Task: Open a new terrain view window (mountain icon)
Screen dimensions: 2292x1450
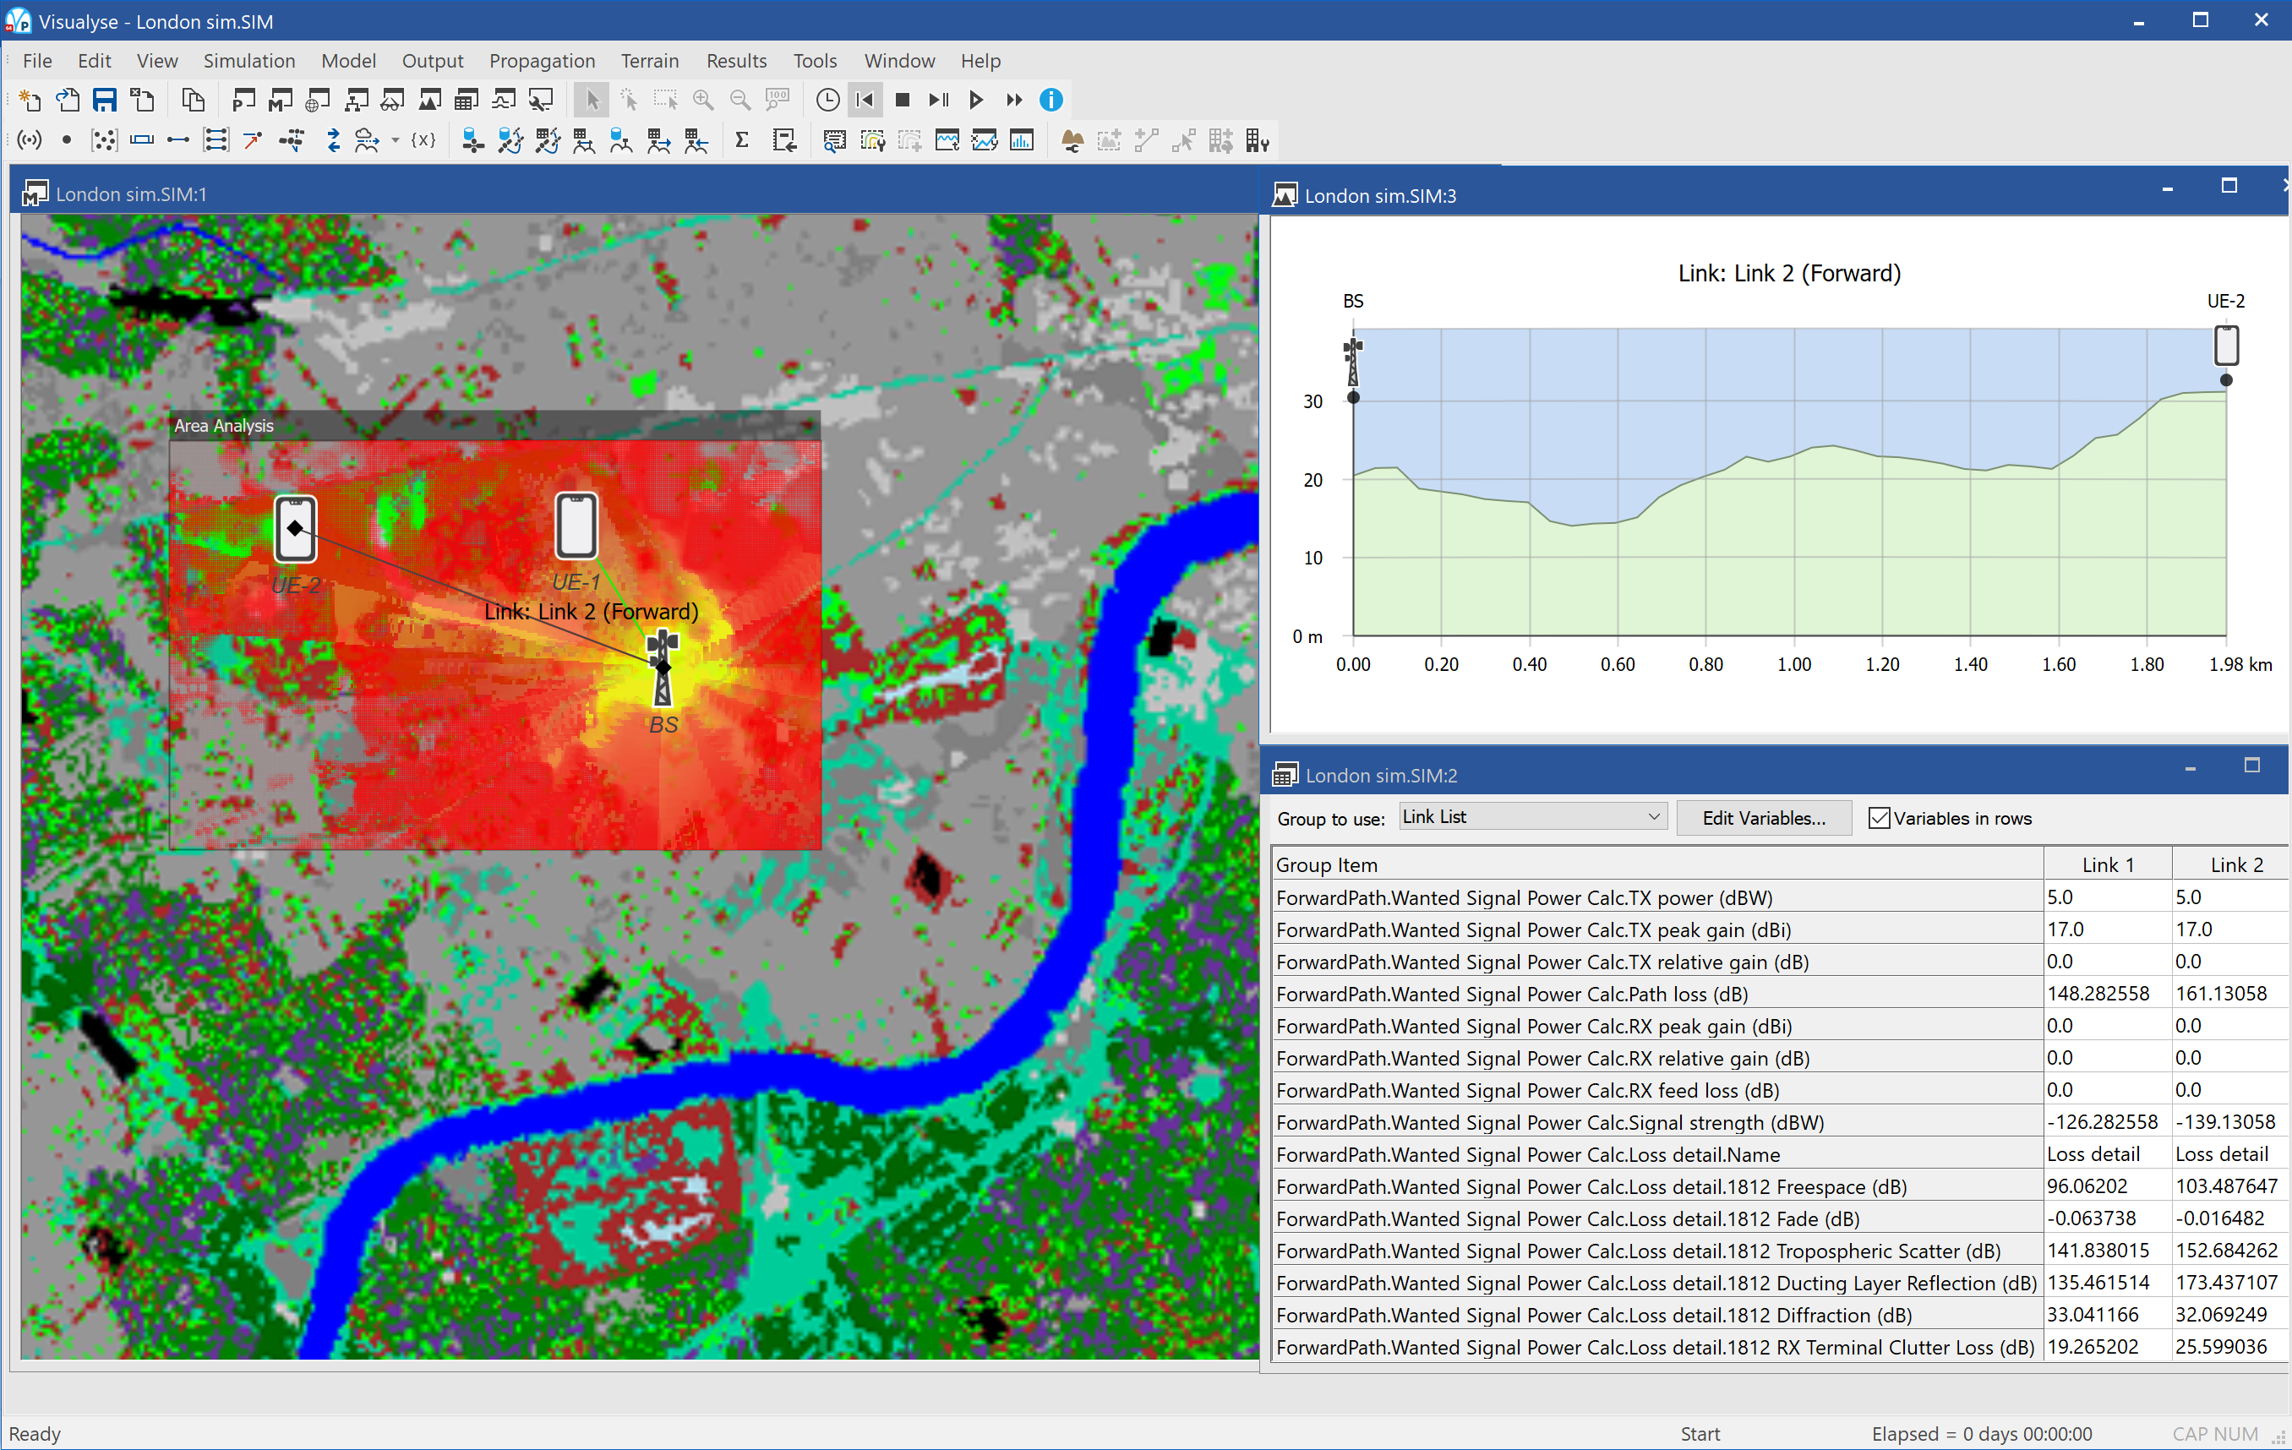Action: click(x=430, y=100)
